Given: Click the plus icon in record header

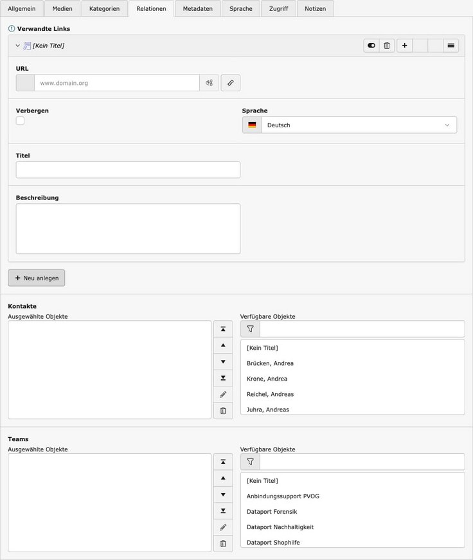Looking at the screenshot, I should [404, 46].
